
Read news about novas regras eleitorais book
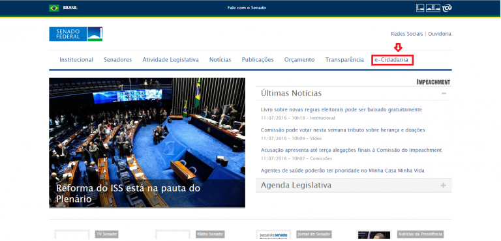pos(341,109)
